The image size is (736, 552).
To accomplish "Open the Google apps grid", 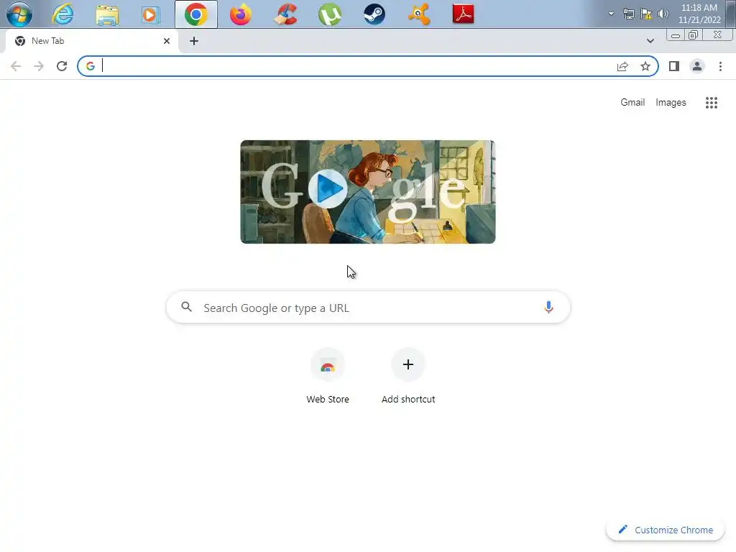I will (x=711, y=102).
